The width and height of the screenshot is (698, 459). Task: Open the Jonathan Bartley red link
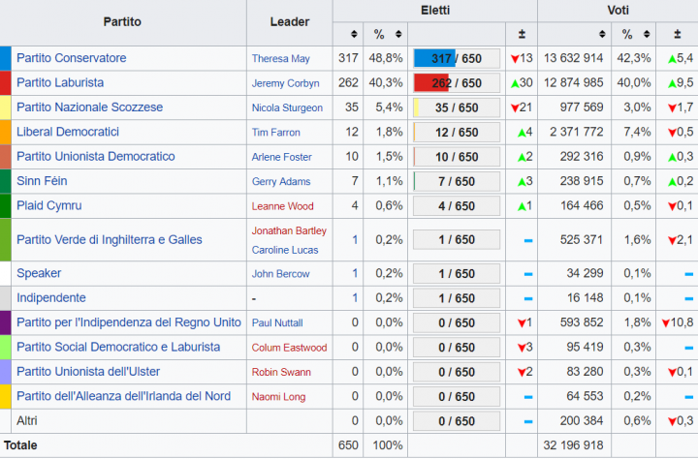click(289, 230)
